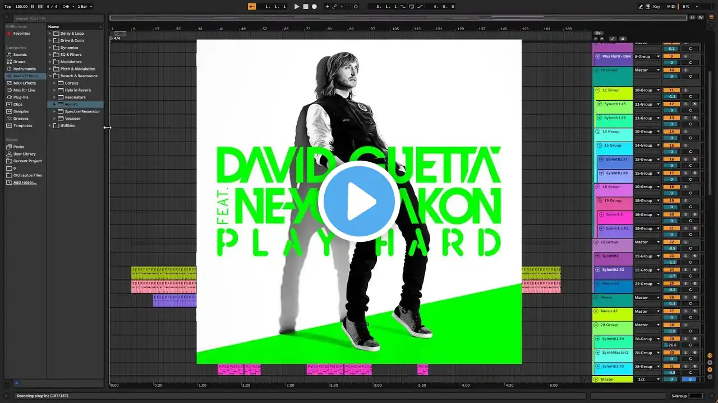Unfold the Sylenth1 #7 track

[601, 160]
